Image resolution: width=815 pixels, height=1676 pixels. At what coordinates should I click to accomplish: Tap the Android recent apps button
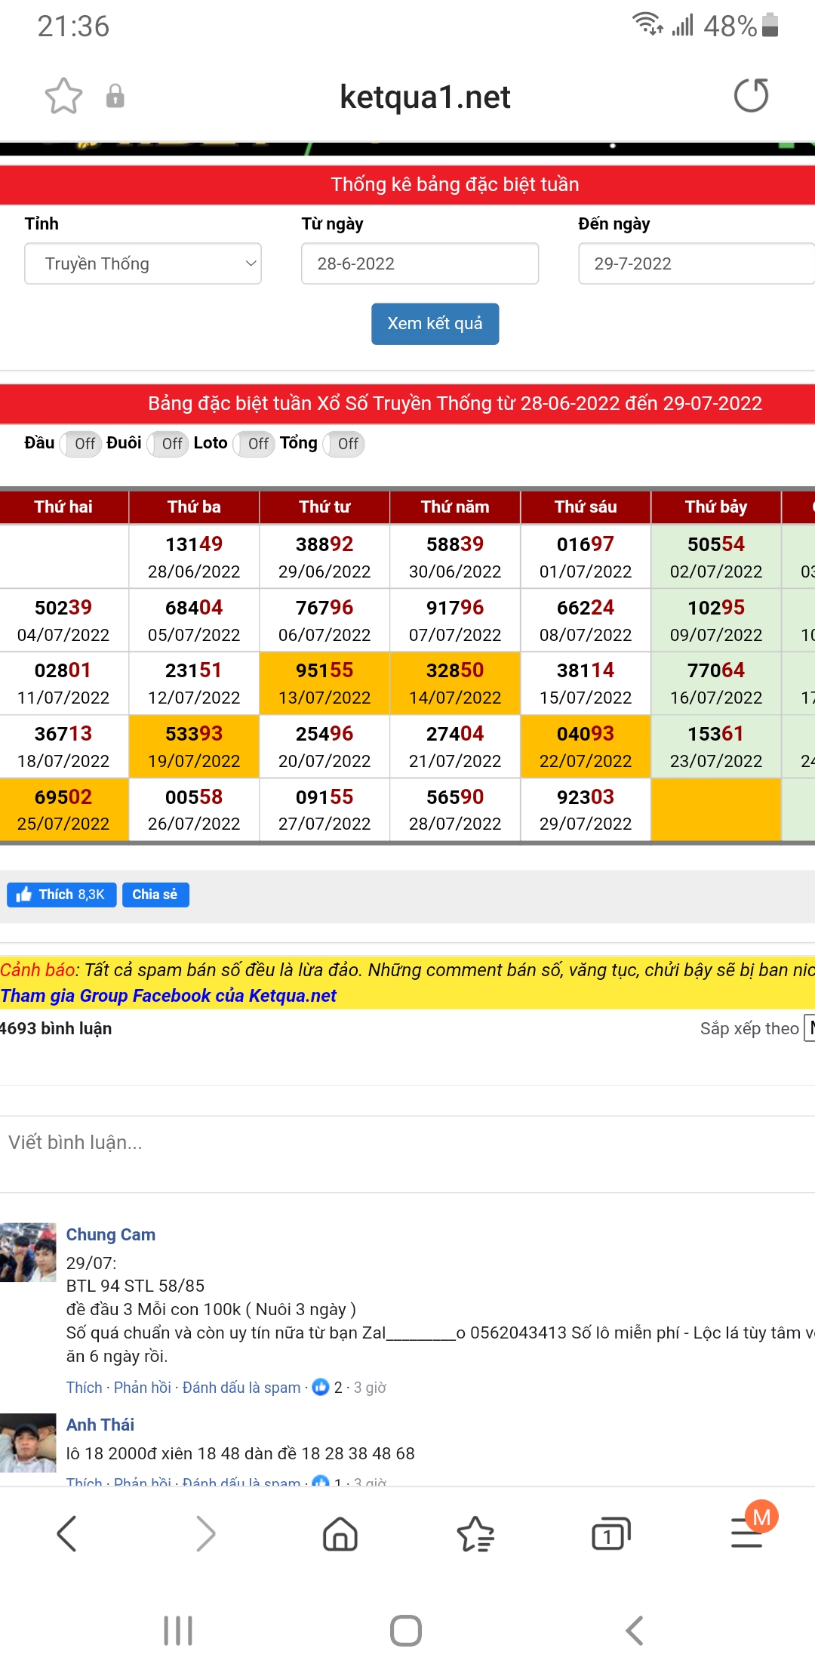[178, 1631]
